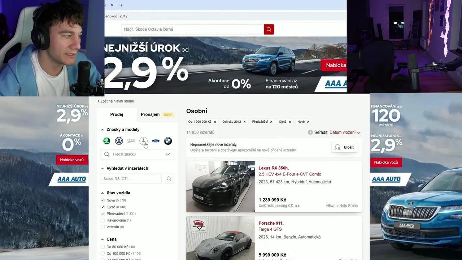Click the 'Scout, RS, GTI...' search input
This screenshot has width=462, height=260.
point(131,179)
